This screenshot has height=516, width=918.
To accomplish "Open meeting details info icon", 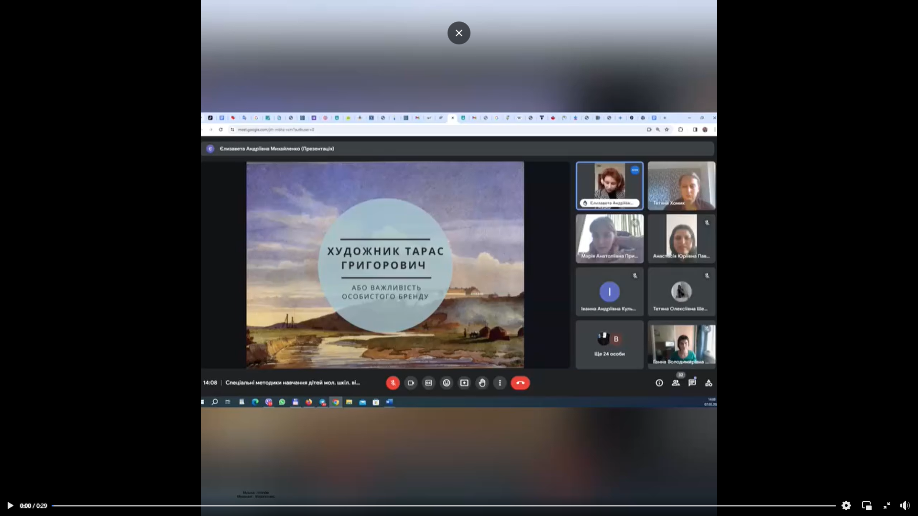I will click(x=659, y=383).
